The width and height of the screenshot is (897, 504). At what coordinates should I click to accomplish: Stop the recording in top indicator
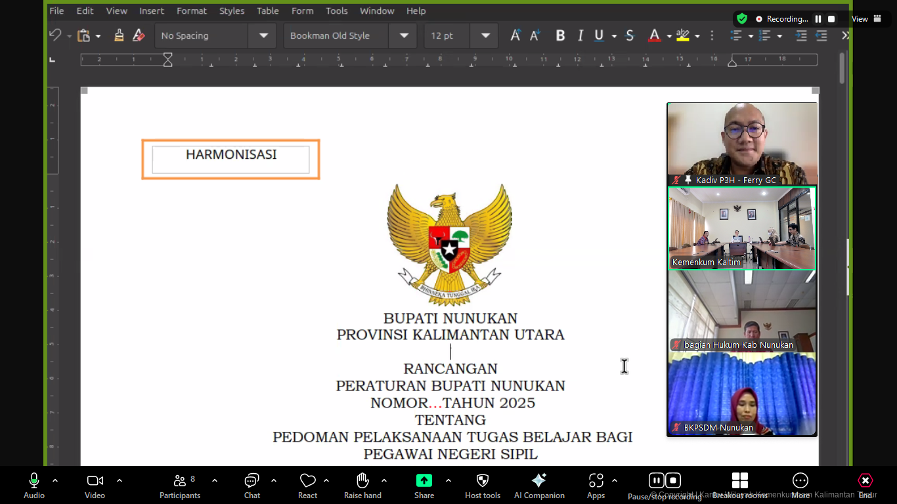831,19
